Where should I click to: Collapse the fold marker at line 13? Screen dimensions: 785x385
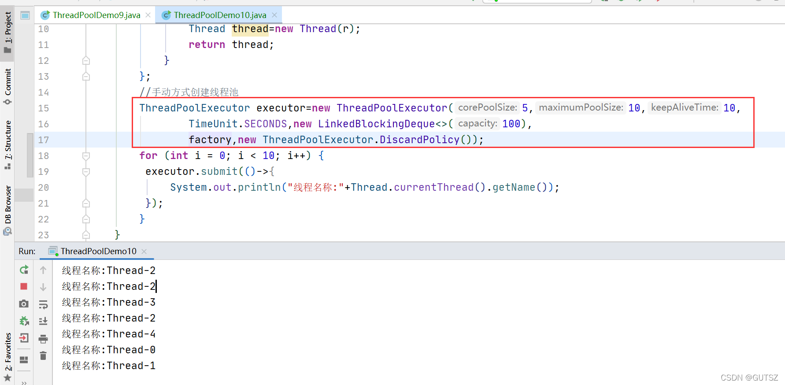pyautogui.click(x=86, y=76)
